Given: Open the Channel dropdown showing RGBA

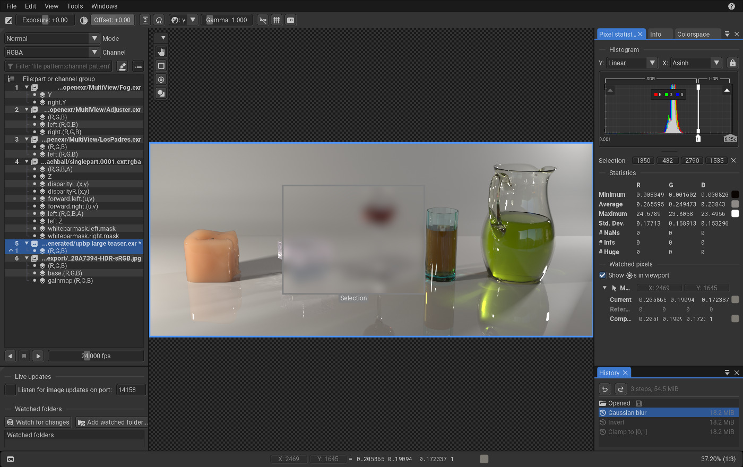Looking at the screenshot, I should [x=52, y=53].
